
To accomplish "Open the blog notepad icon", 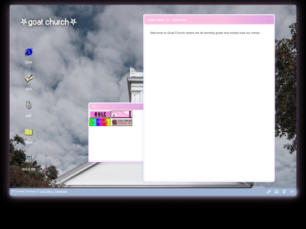I will 29,79.
